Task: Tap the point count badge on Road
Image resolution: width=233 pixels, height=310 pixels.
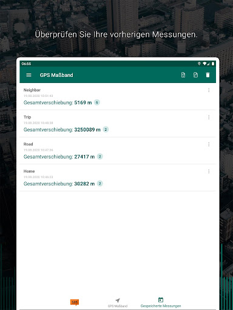Action: [100, 157]
